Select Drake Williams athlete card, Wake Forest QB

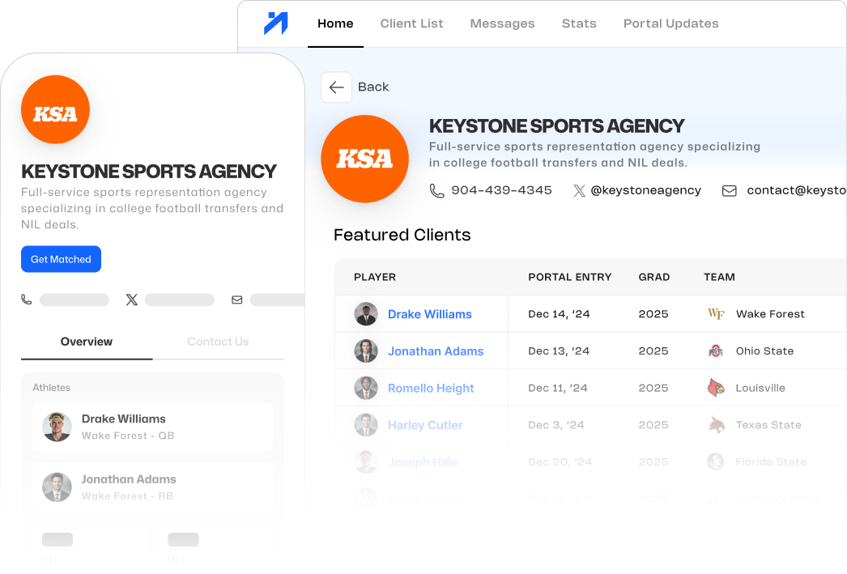click(x=152, y=427)
